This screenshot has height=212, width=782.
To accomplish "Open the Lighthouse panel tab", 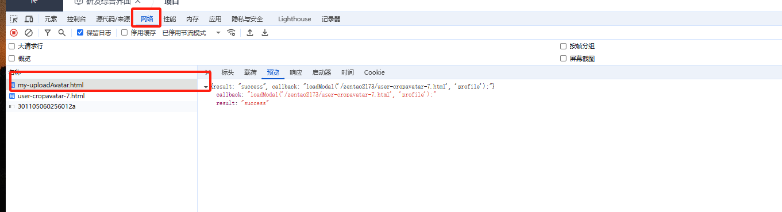I will [294, 19].
